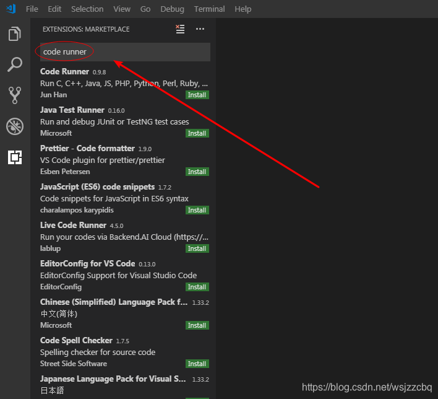Select Prettier - Code formatter title
The width and height of the screenshot is (438, 399).
87,148
